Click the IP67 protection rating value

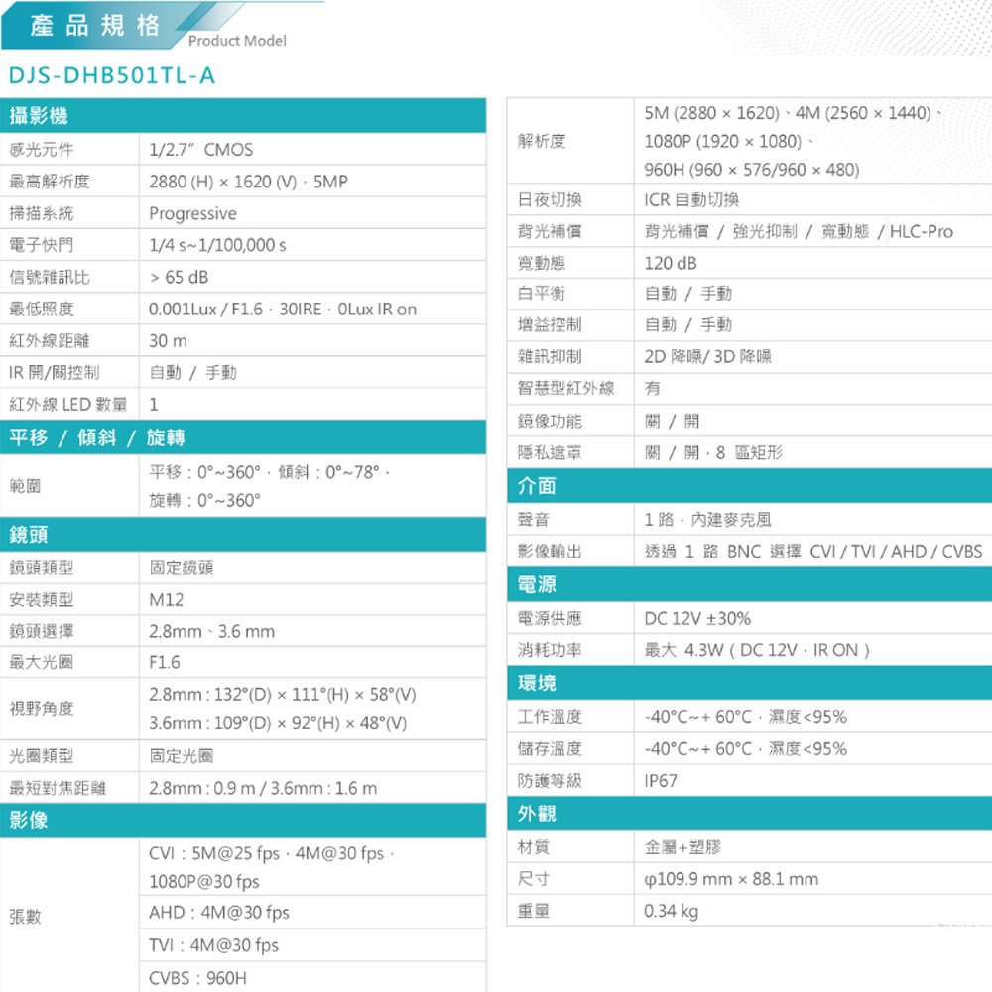[661, 781]
